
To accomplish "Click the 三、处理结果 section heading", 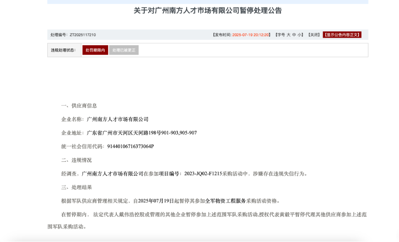I will click(x=76, y=187).
